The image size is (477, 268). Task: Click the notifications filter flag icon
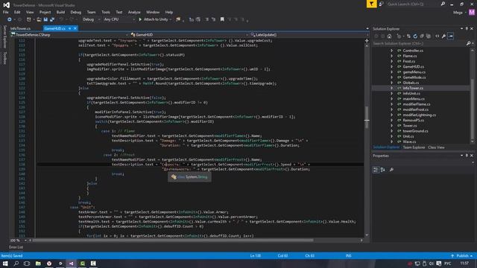pyautogui.click(x=371, y=4)
